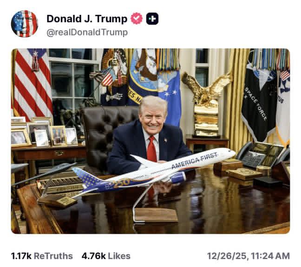View the 1.17k ReTruths list
The width and height of the screenshot is (301, 267).
[42, 256]
